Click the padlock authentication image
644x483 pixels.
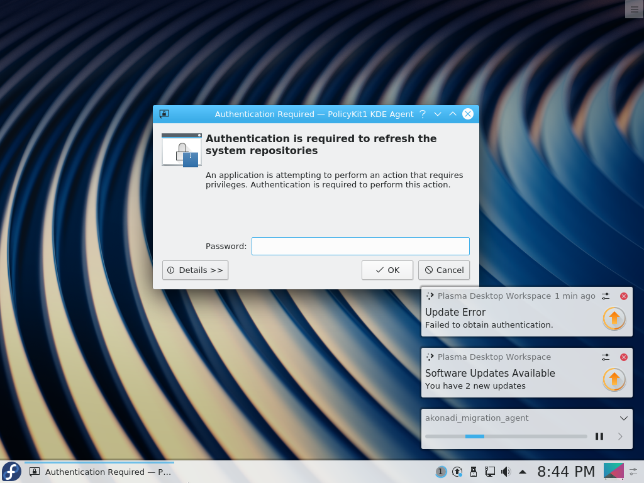[182, 150]
